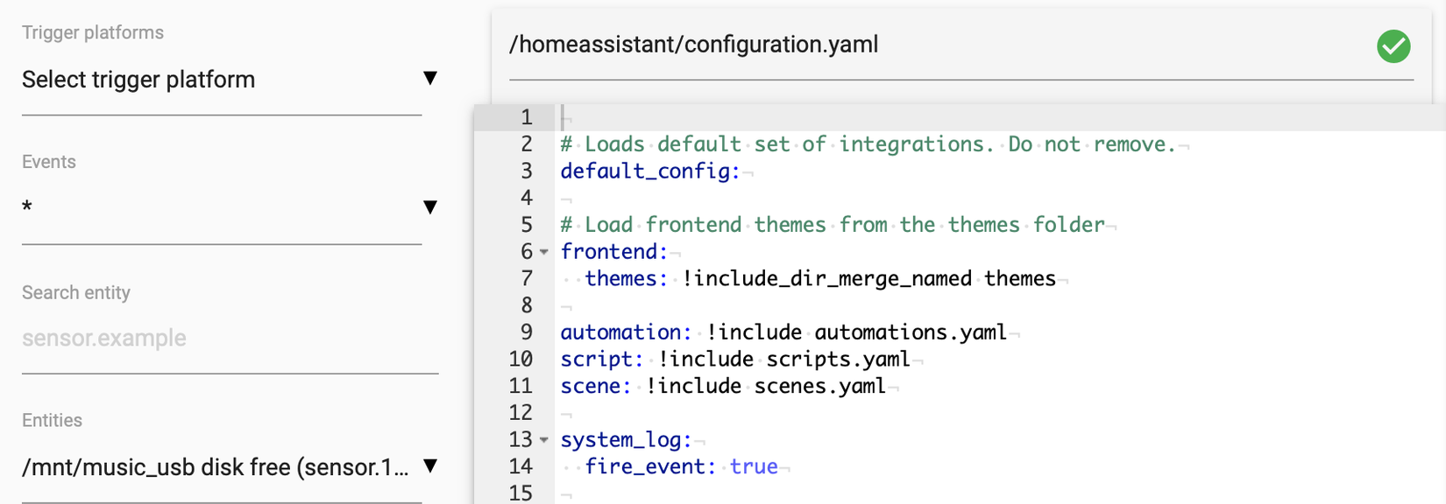The image size is (1446, 504).
Task: Focus the Search entity input field
Action: pos(230,339)
